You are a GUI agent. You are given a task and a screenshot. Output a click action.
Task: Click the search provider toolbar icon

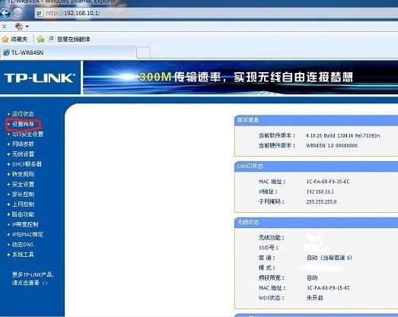pyautogui.click(x=19, y=26)
